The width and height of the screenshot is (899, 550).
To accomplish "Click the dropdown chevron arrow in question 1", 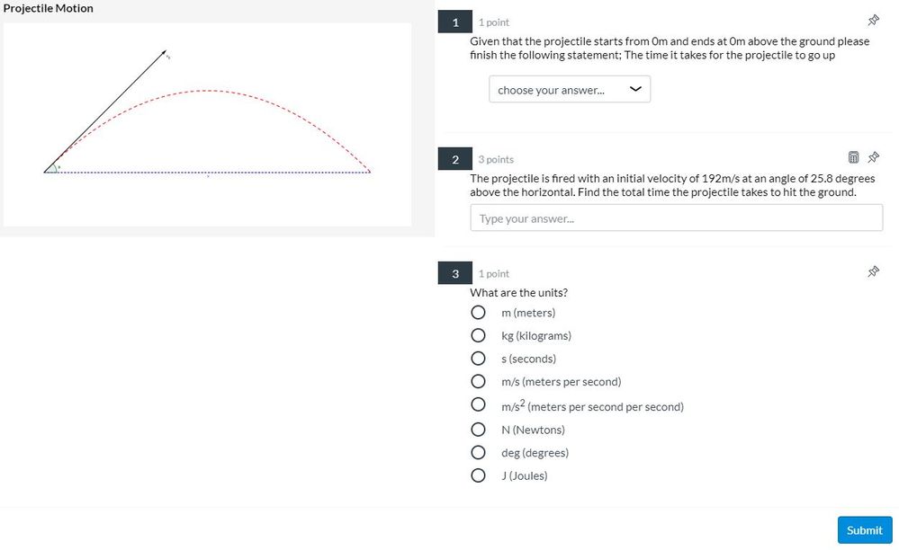I will [x=636, y=90].
